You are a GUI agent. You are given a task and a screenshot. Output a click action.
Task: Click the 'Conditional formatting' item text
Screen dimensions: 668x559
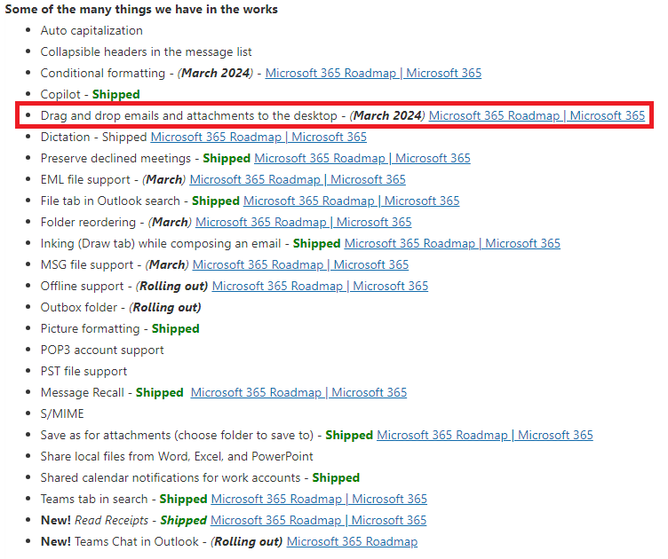(x=103, y=73)
